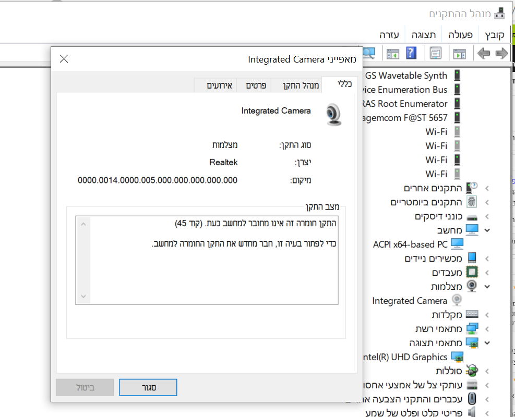
Task: Click the portable devices category icon
Action: point(472,258)
